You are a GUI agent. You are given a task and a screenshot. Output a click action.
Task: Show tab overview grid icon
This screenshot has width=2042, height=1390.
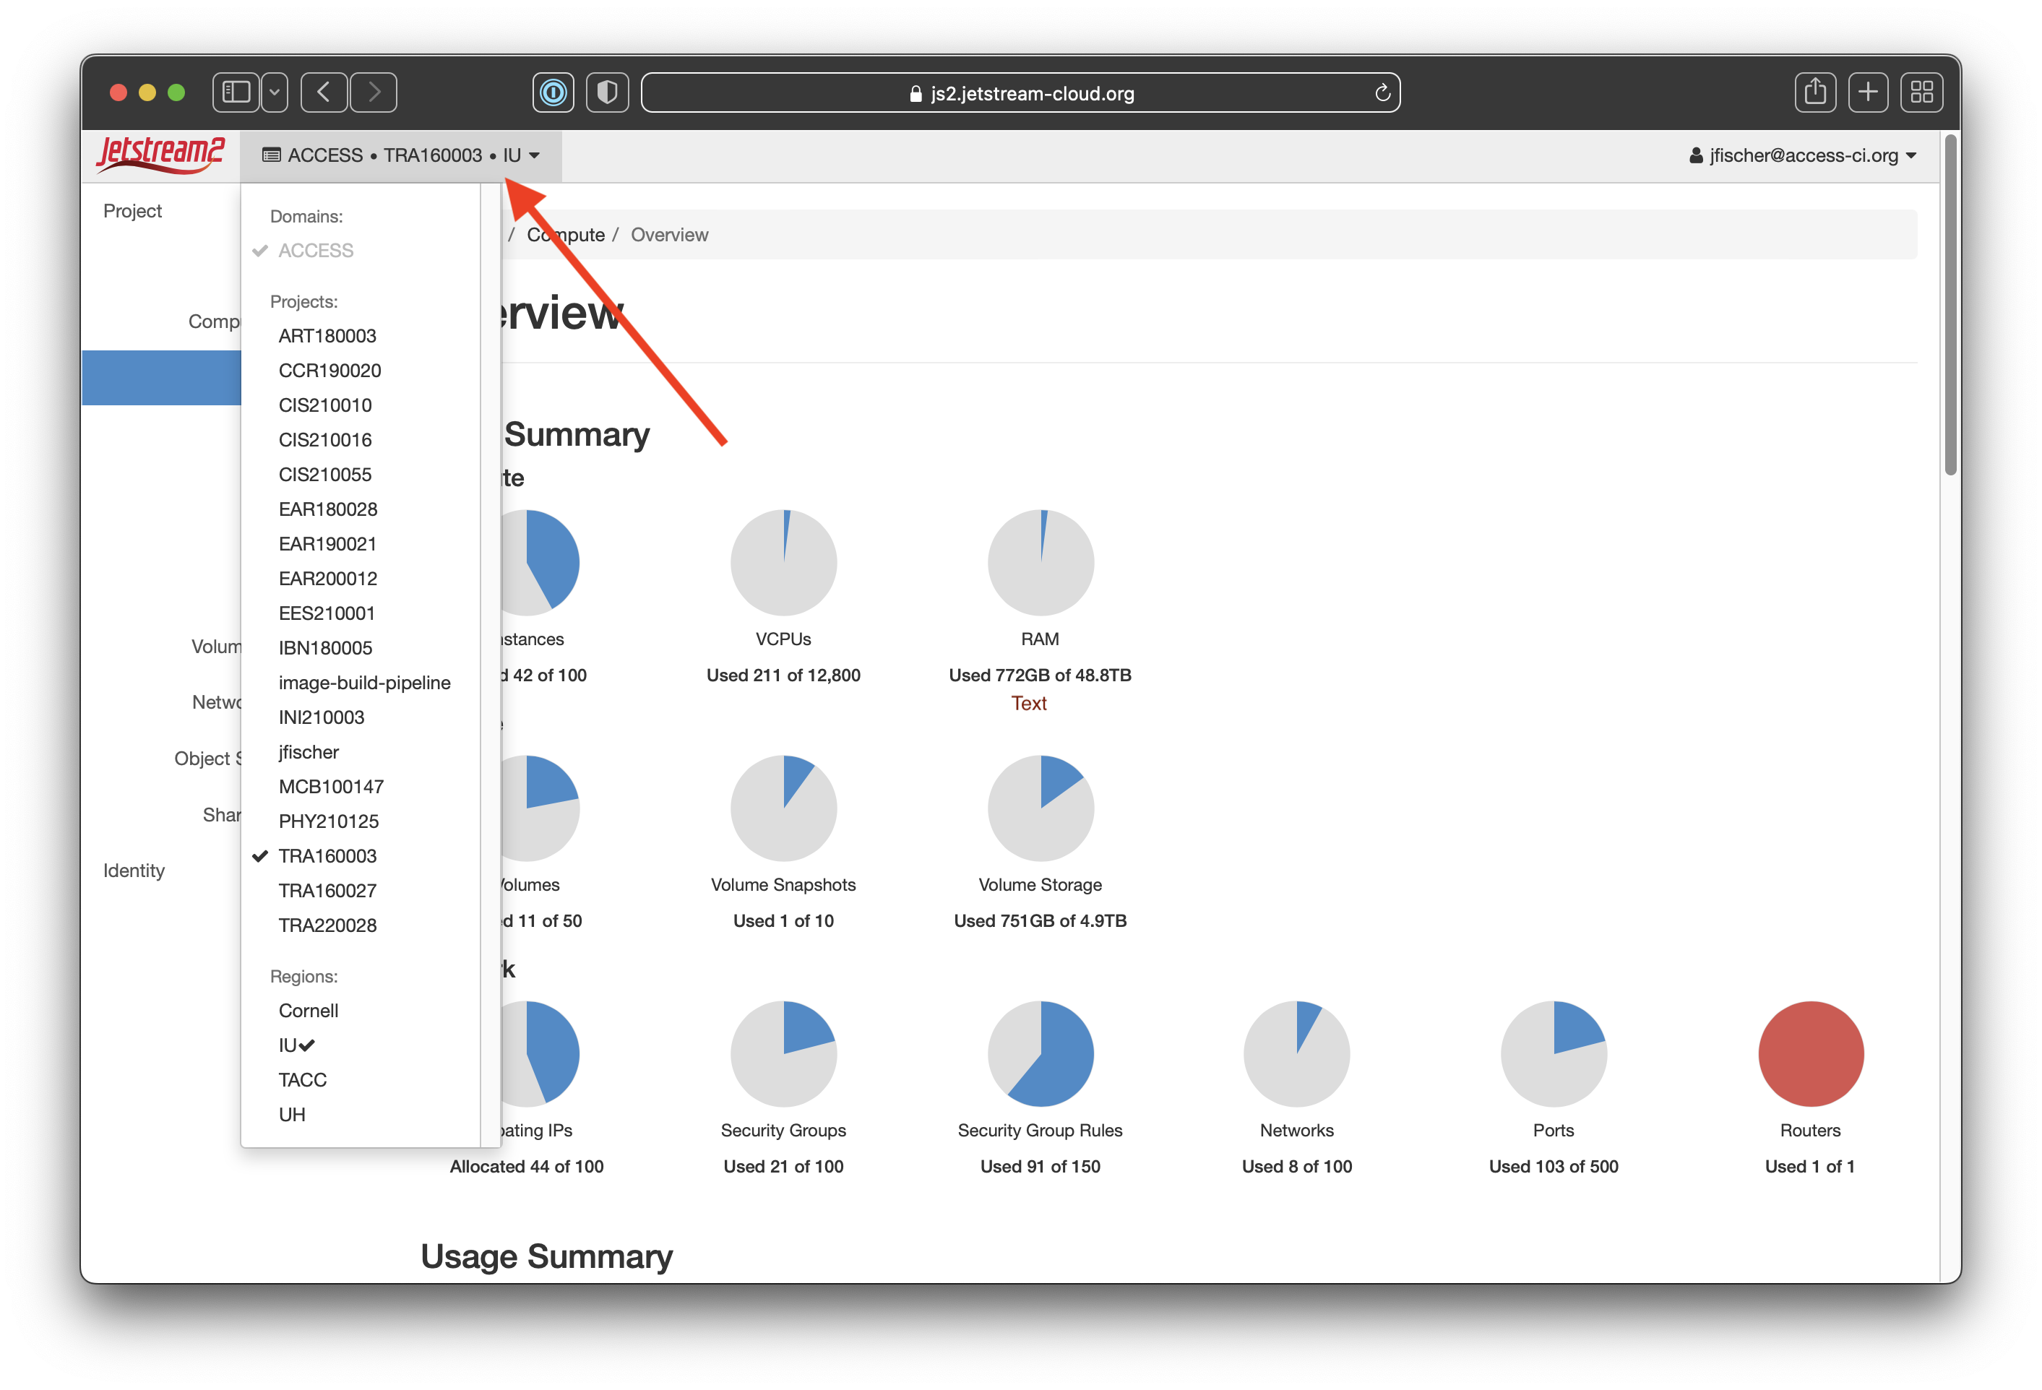pyautogui.click(x=1921, y=92)
